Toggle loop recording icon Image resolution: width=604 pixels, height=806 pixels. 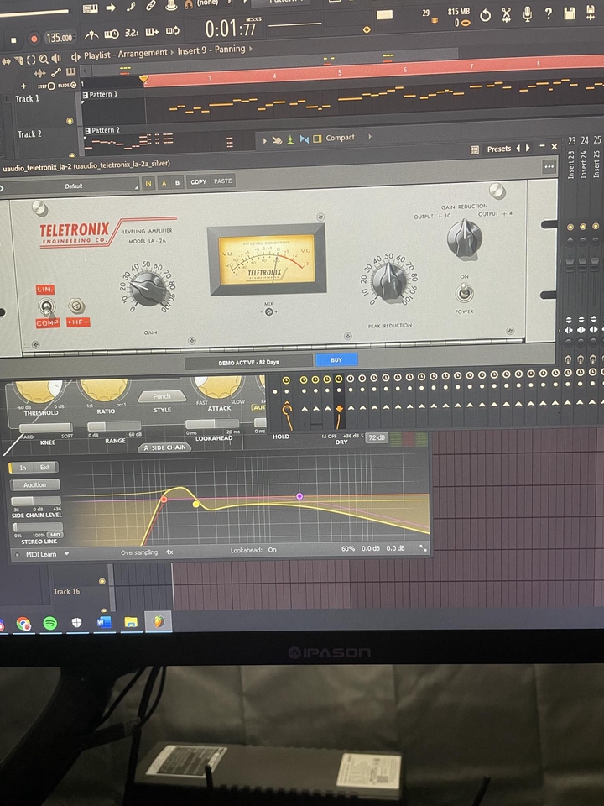click(173, 31)
